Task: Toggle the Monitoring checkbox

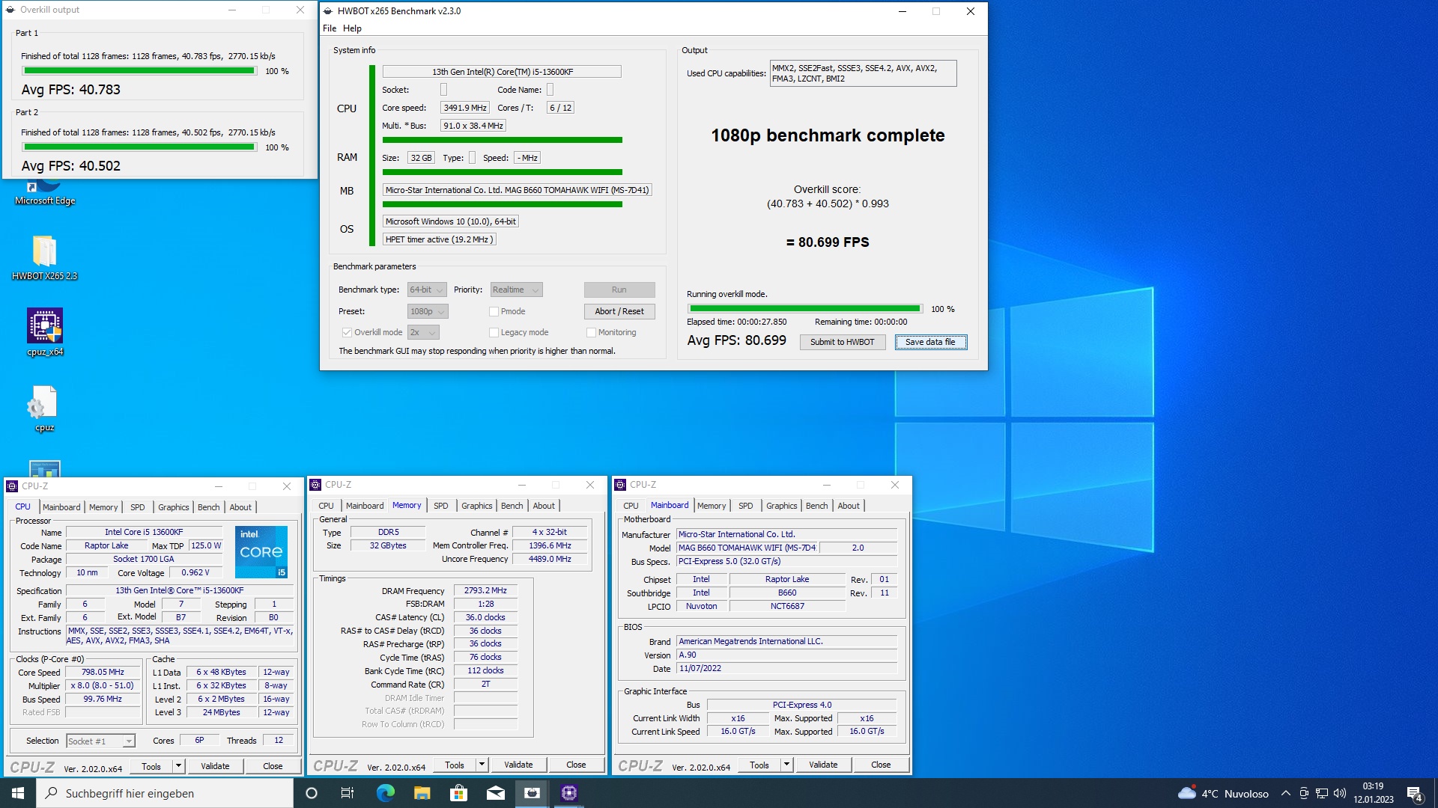Action: (x=591, y=332)
